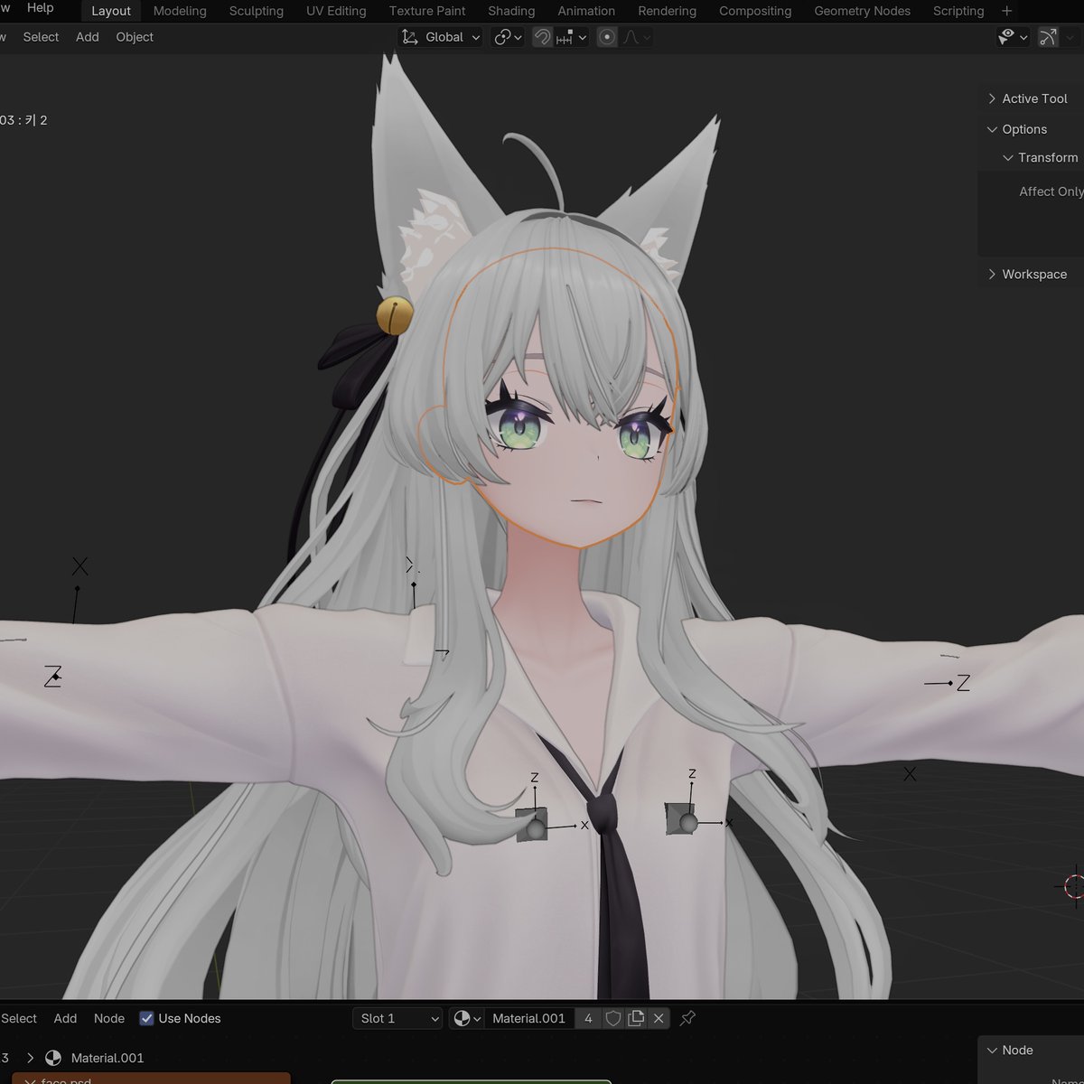Duplicate material with new-copy icon
1084x1084 pixels.
pos(636,1018)
